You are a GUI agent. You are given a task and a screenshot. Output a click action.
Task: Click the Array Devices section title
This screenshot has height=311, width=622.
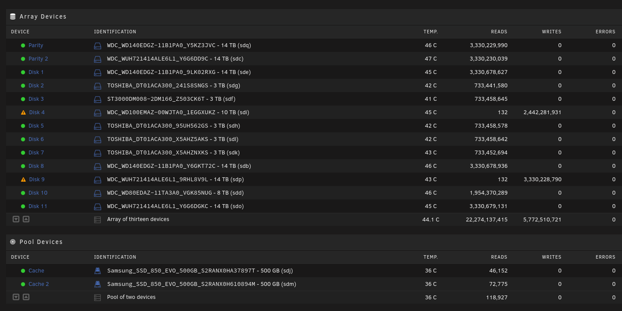point(43,16)
